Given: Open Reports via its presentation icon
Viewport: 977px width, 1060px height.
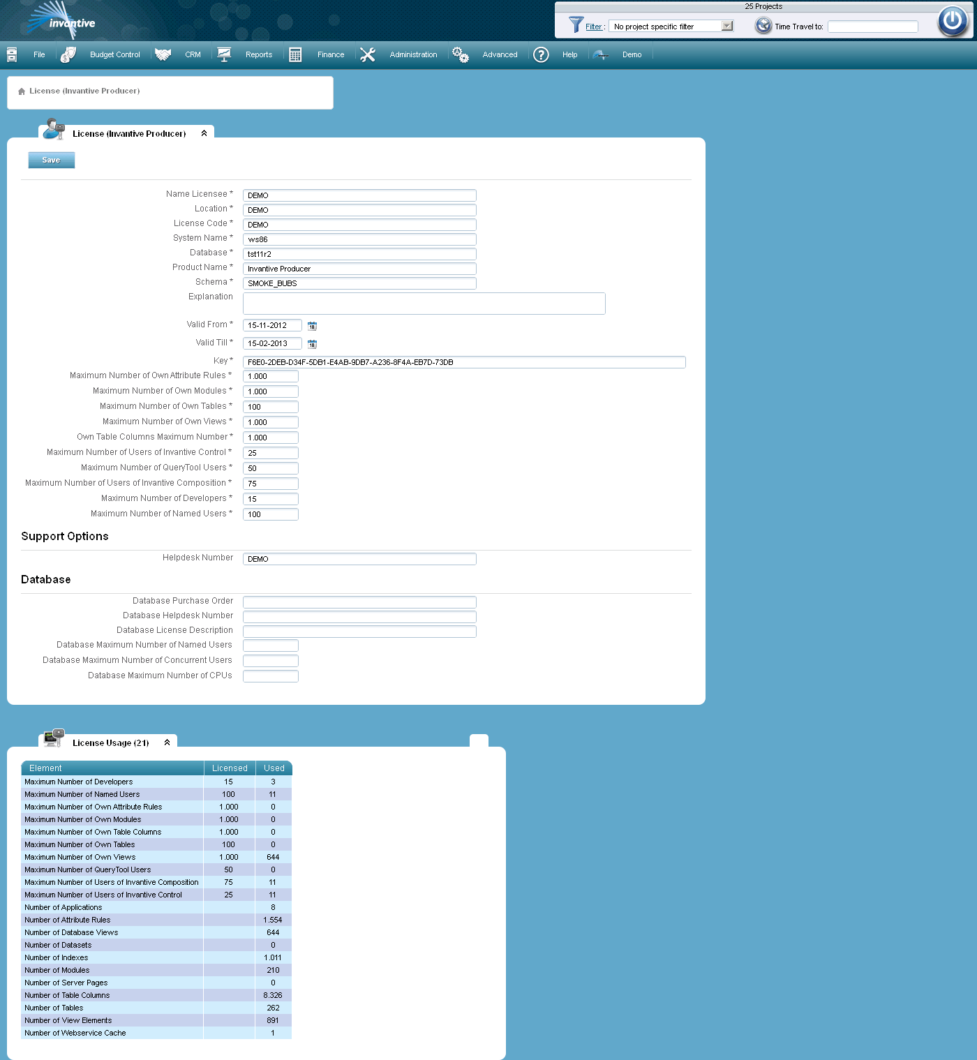Looking at the screenshot, I should tap(224, 54).
